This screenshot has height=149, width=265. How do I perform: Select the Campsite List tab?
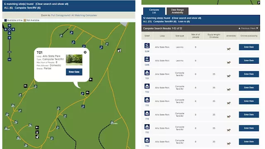154,11
